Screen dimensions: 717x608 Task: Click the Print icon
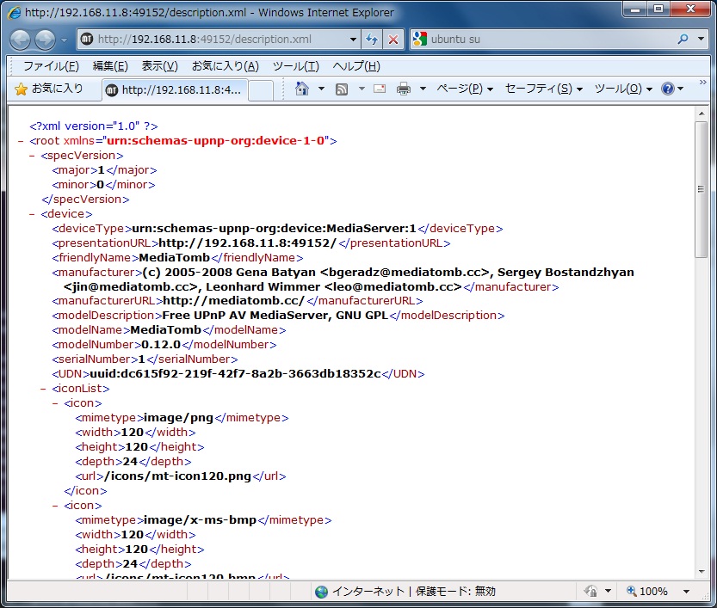pos(404,89)
